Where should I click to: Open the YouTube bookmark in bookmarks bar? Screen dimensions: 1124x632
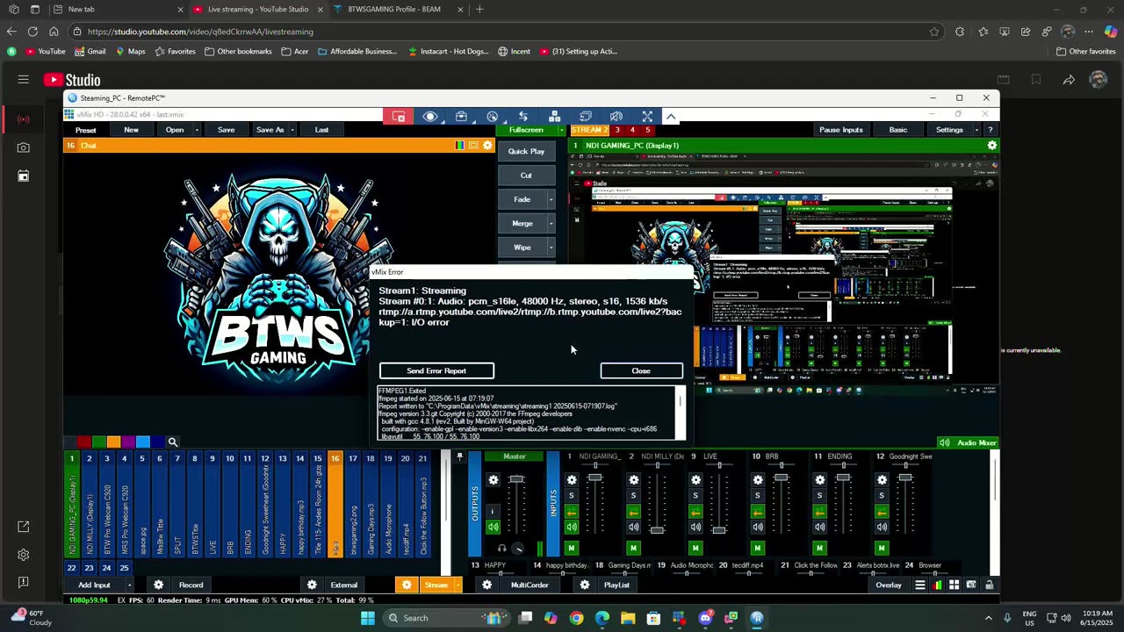46,52
